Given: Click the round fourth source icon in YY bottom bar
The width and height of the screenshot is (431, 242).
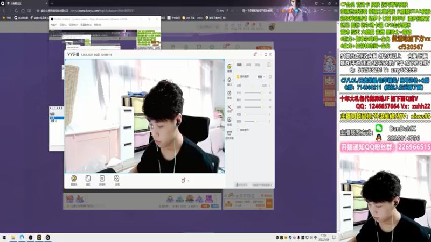Looking at the screenshot, I should [x=116, y=180].
